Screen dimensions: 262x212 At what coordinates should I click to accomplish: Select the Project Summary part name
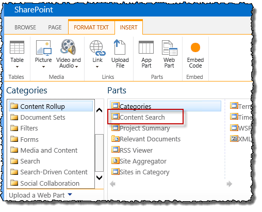coord(145,128)
